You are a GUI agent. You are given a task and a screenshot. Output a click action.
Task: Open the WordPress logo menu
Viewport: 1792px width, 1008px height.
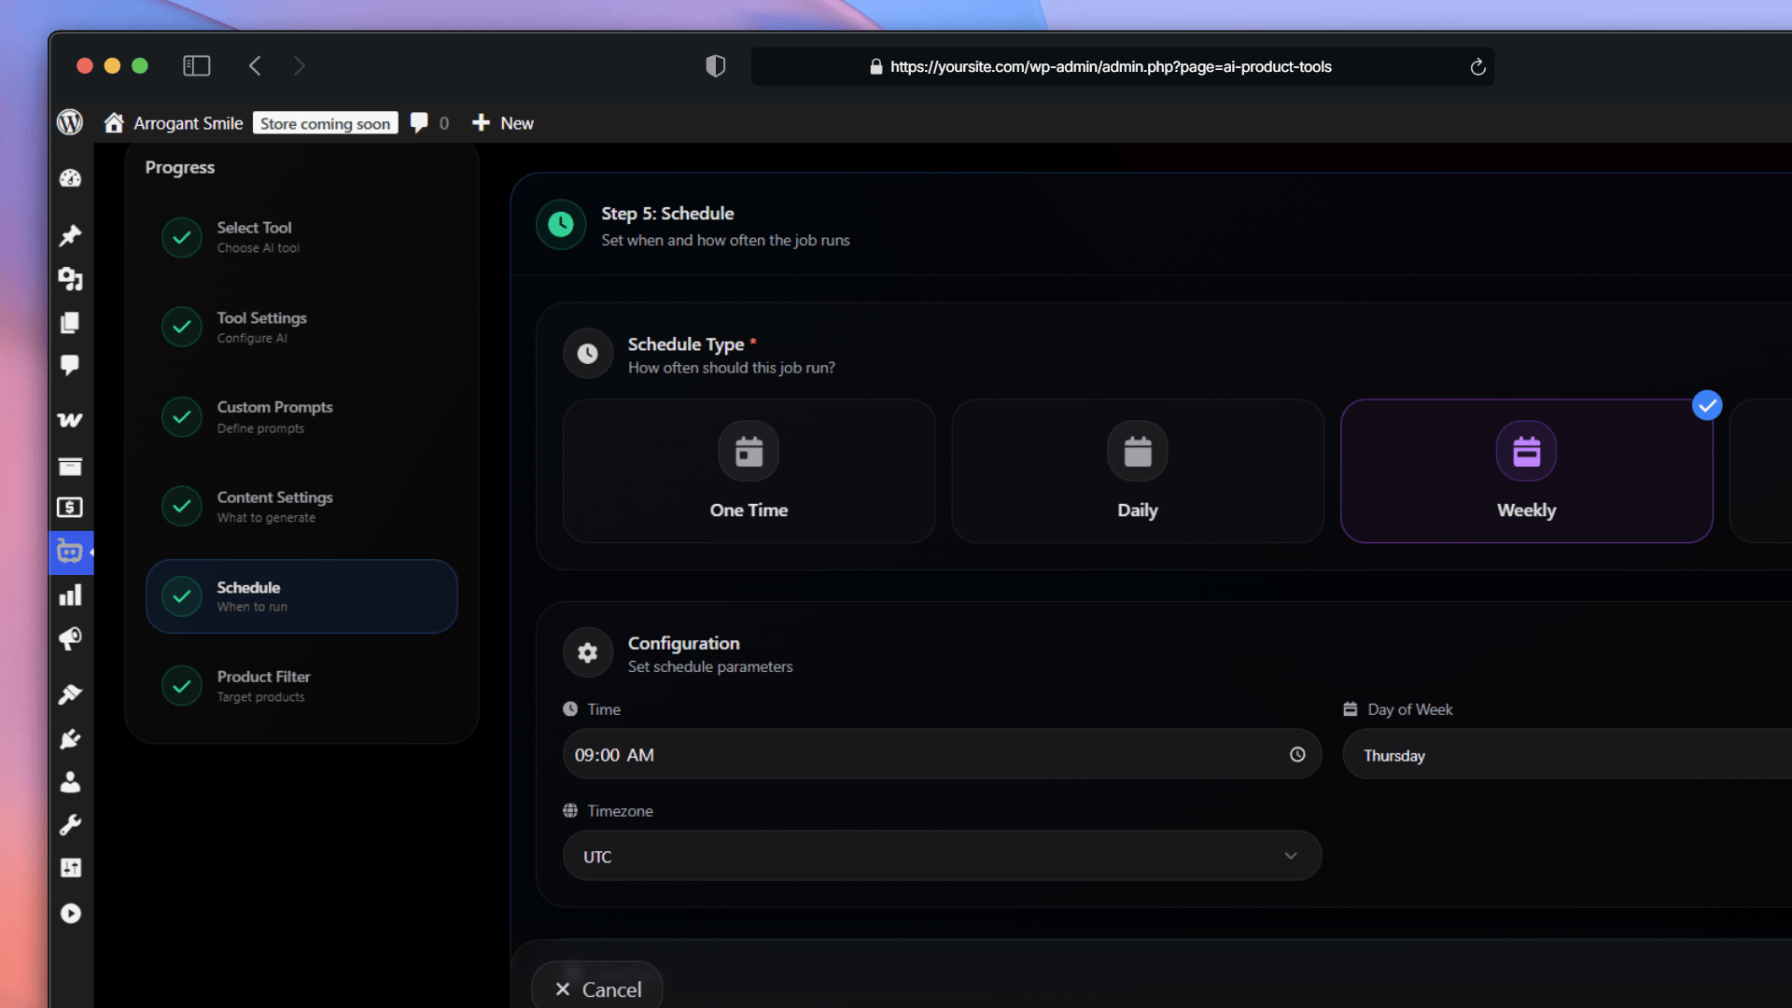pyautogui.click(x=70, y=122)
